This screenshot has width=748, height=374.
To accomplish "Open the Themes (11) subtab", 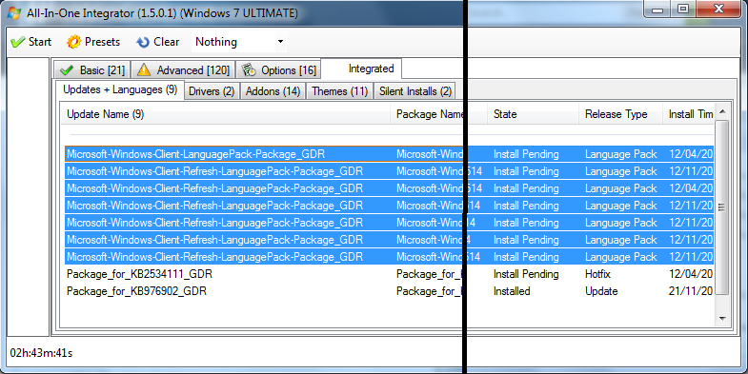I will click(339, 91).
